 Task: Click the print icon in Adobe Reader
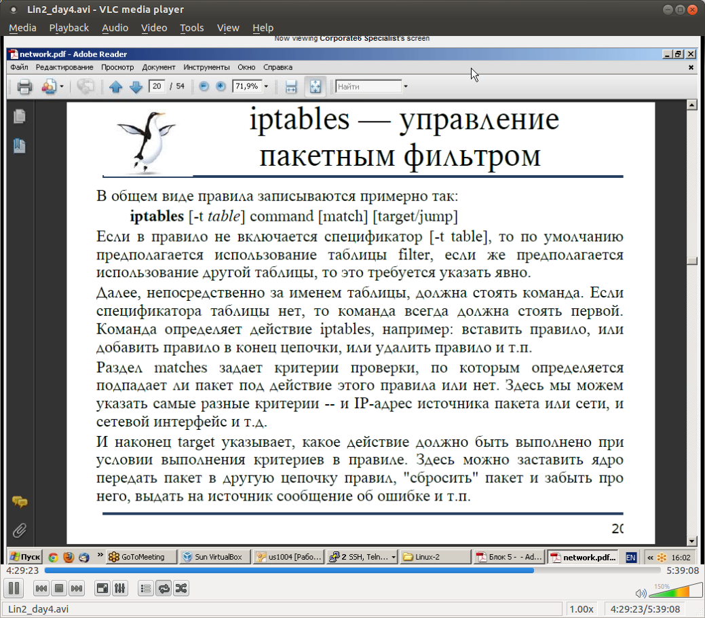(x=24, y=87)
